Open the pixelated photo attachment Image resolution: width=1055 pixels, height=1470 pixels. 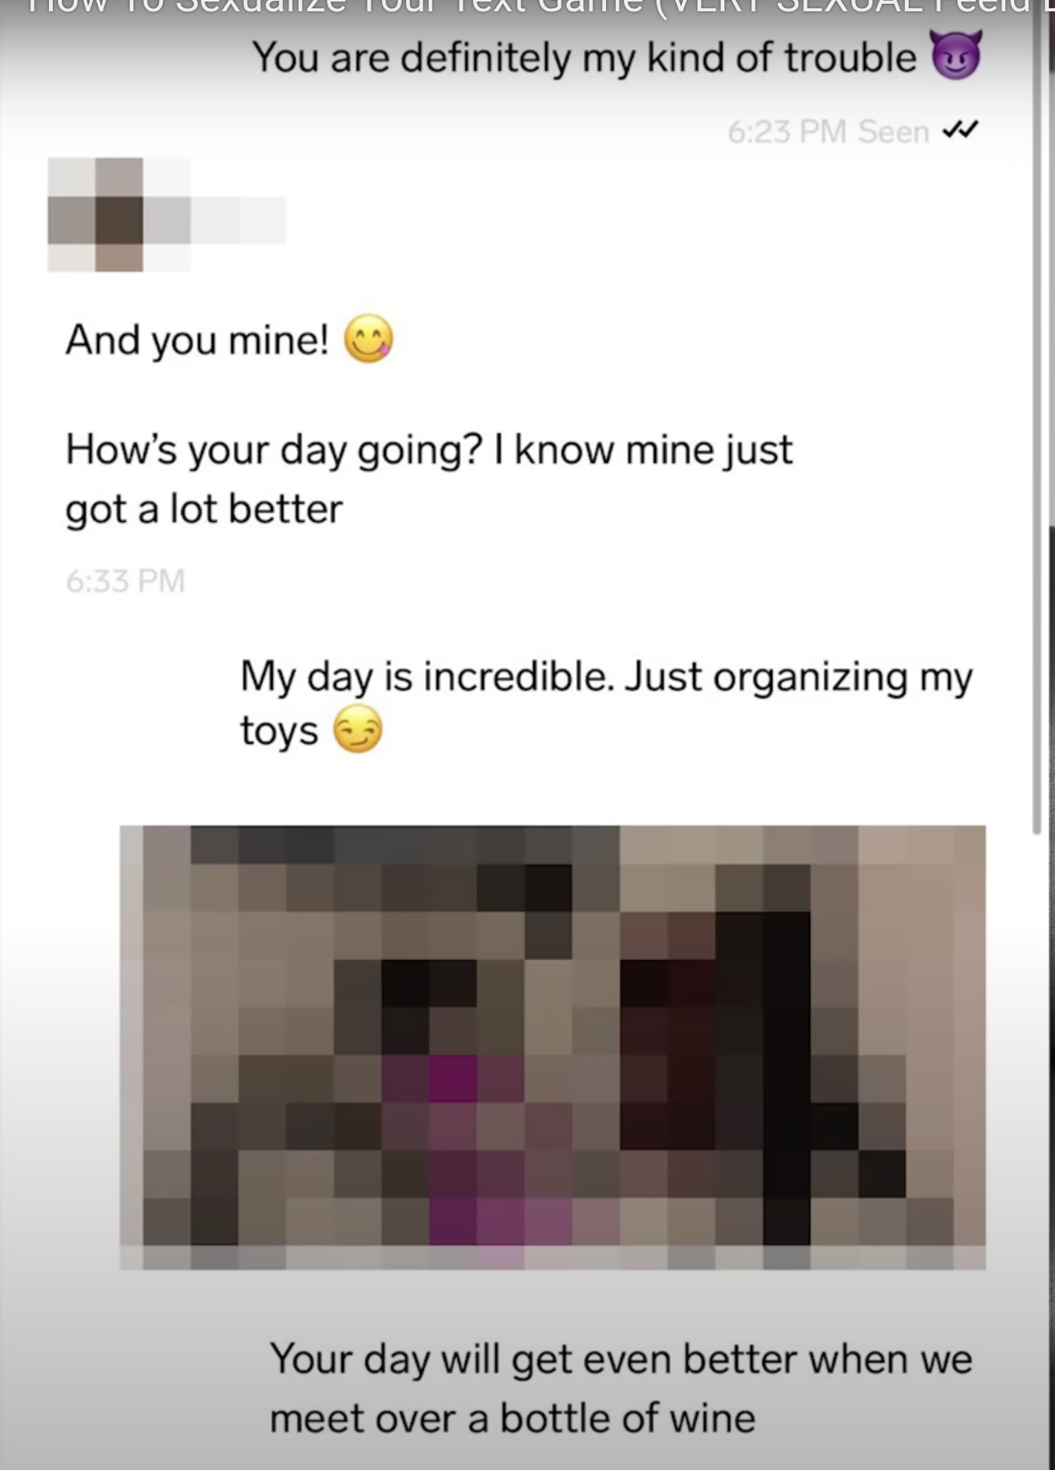click(x=552, y=1047)
